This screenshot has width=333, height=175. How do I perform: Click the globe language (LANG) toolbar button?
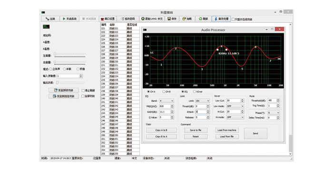click(x=152, y=19)
